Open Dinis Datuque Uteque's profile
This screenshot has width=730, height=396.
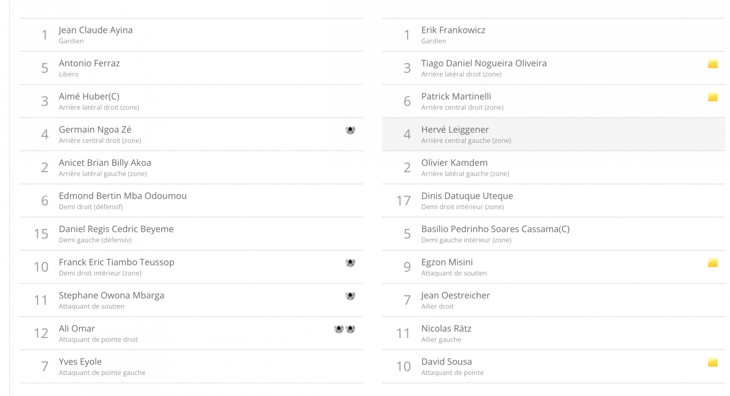[553, 201]
